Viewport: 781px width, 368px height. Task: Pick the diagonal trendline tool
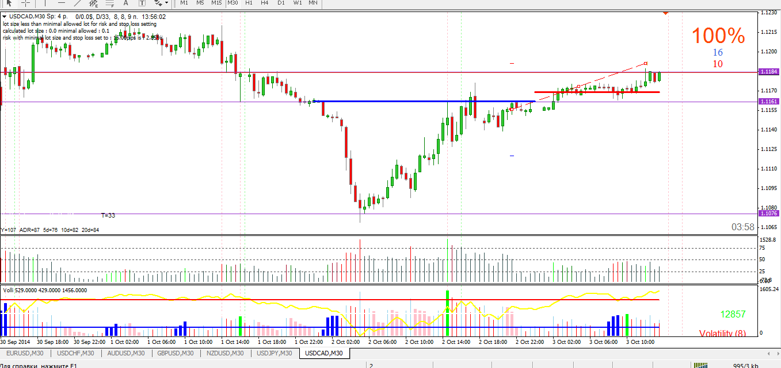click(77, 3)
